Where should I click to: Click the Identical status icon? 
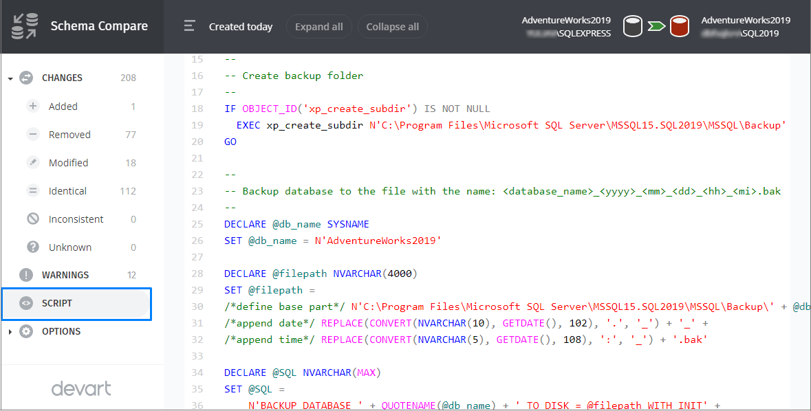point(33,190)
